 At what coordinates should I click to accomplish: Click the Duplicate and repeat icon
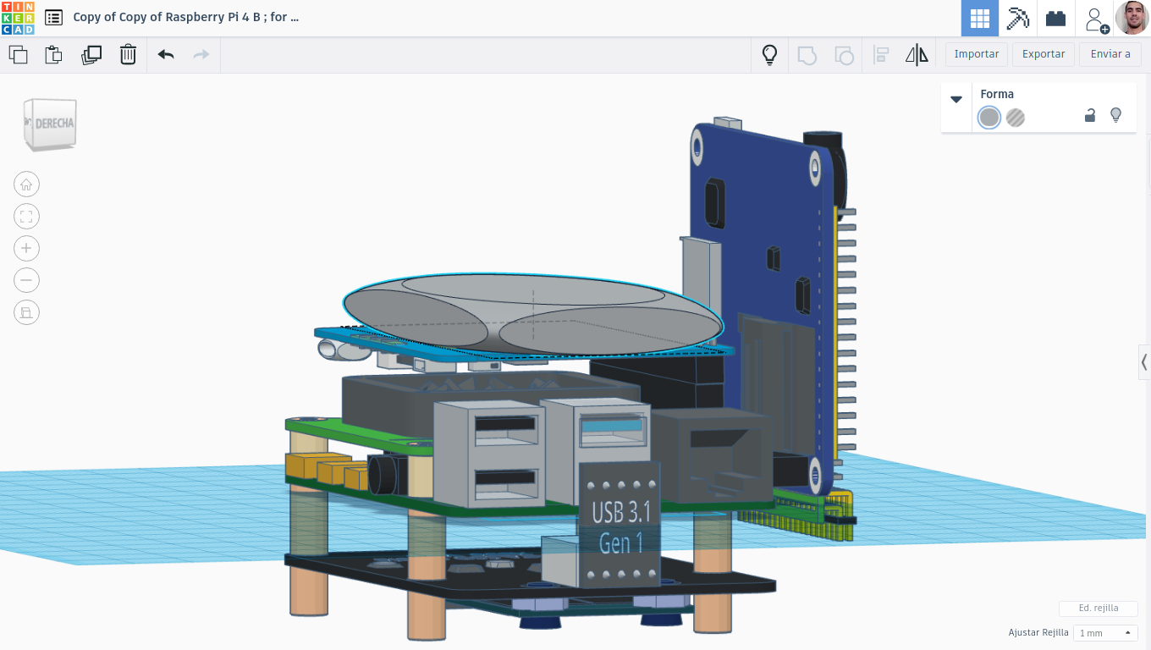click(91, 55)
